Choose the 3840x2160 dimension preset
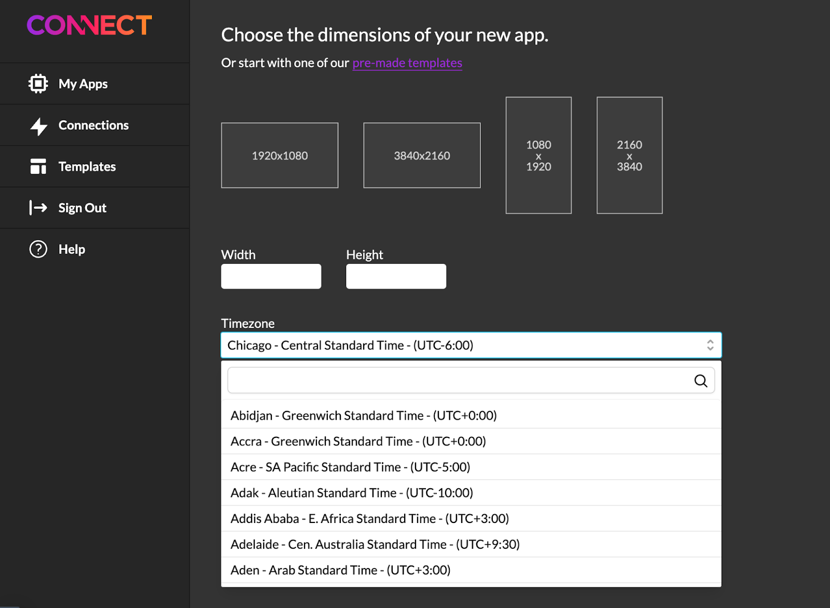The height and width of the screenshot is (608, 830). (422, 155)
